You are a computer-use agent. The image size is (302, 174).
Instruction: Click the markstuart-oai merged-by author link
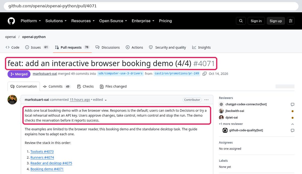point(45,74)
